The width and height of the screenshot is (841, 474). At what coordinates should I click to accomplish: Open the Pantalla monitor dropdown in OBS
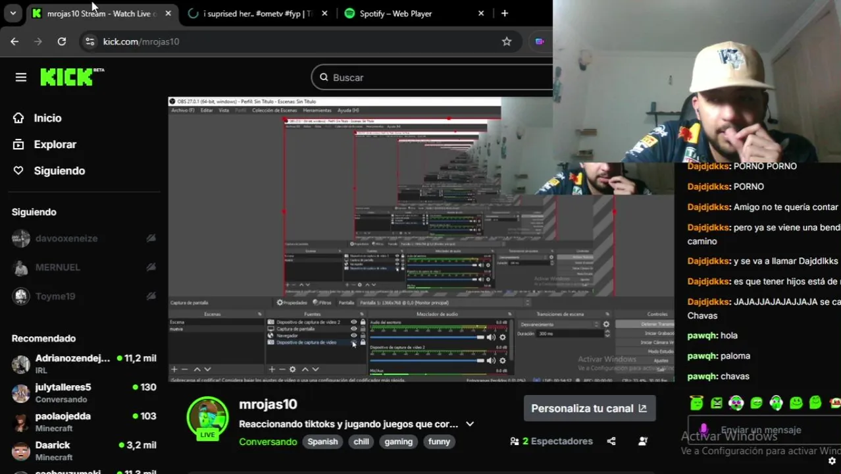pyautogui.click(x=444, y=303)
